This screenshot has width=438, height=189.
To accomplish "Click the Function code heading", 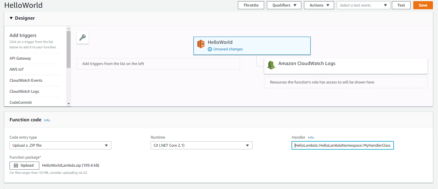I will pos(25,120).
